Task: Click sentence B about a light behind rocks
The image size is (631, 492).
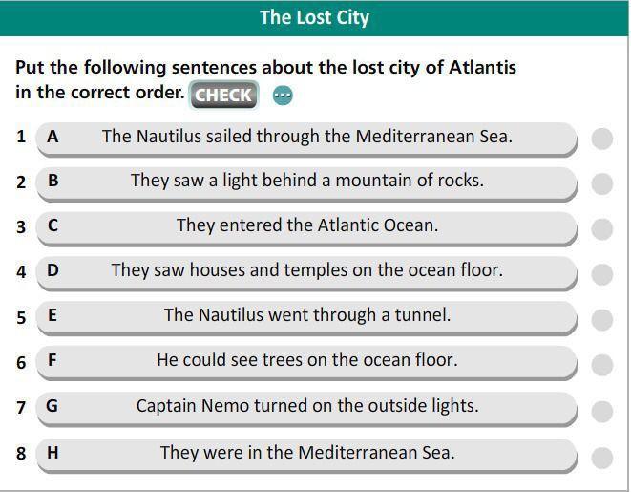Action: tap(306, 183)
